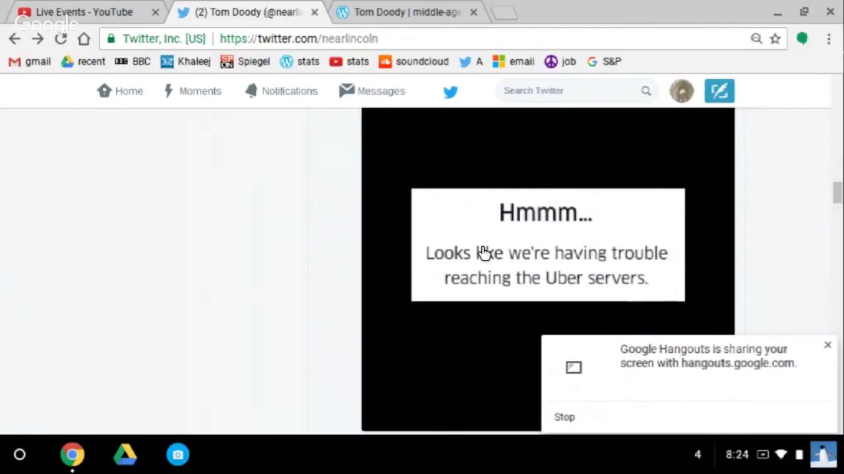Screen dimensions: 844x474
Task: Open Twitter Moments
Action: pos(193,91)
